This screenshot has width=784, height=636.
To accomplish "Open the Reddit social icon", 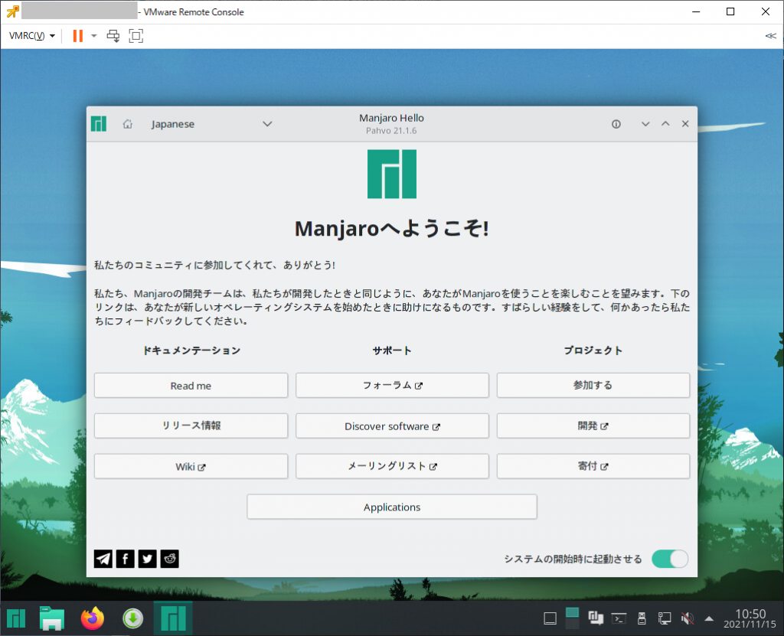I will (x=169, y=559).
